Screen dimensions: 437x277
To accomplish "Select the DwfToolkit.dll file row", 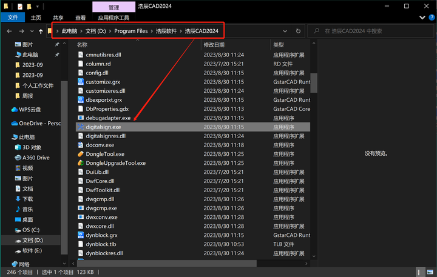I will (193, 190).
